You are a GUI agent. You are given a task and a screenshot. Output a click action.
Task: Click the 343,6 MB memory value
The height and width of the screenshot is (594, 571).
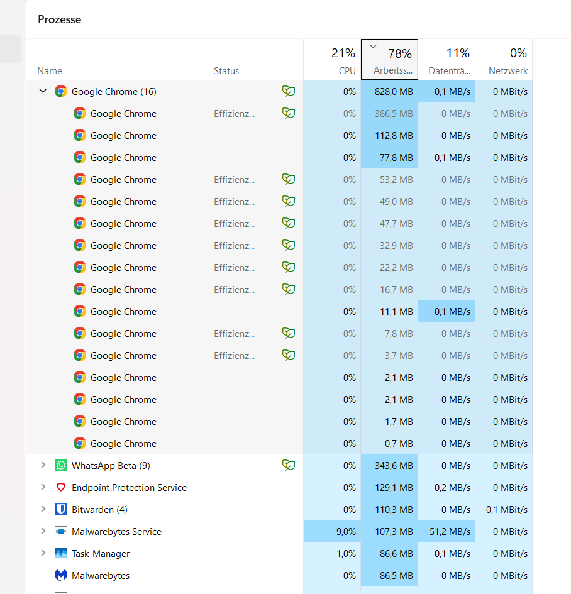click(394, 466)
